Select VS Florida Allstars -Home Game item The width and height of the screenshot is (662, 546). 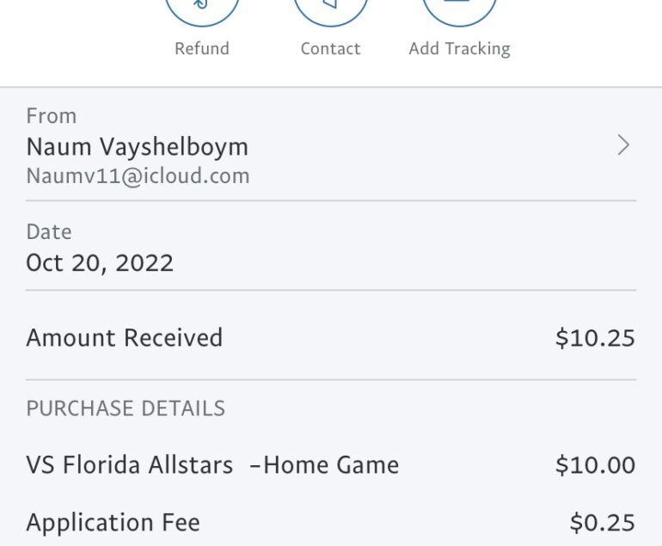pos(212,465)
